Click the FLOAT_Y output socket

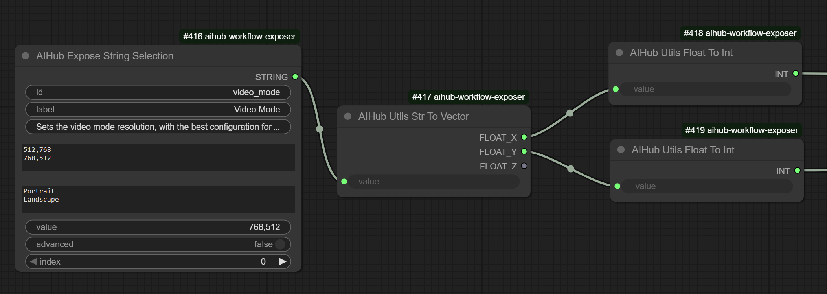pyautogui.click(x=524, y=151)
